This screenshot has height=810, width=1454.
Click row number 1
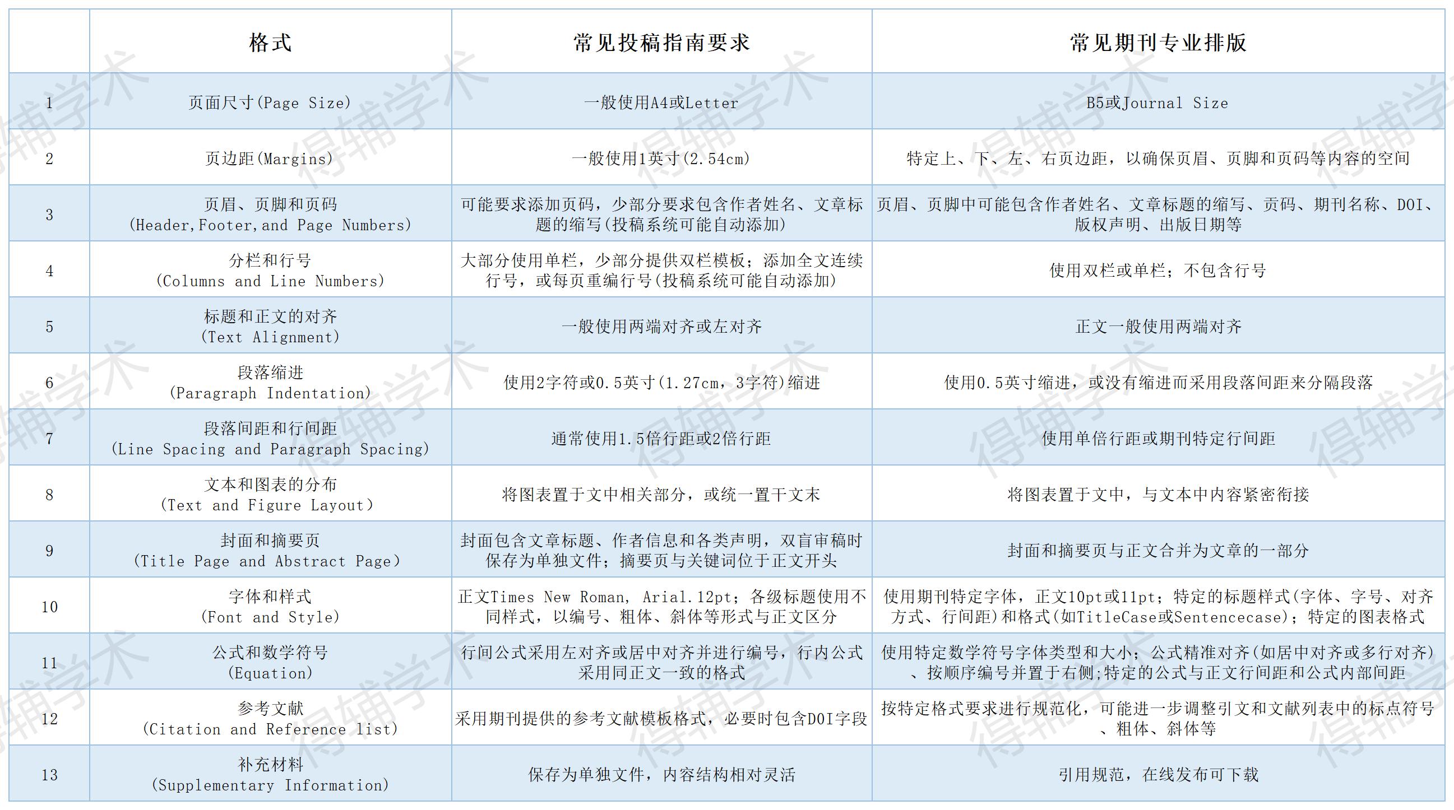(x=50, y=103)
